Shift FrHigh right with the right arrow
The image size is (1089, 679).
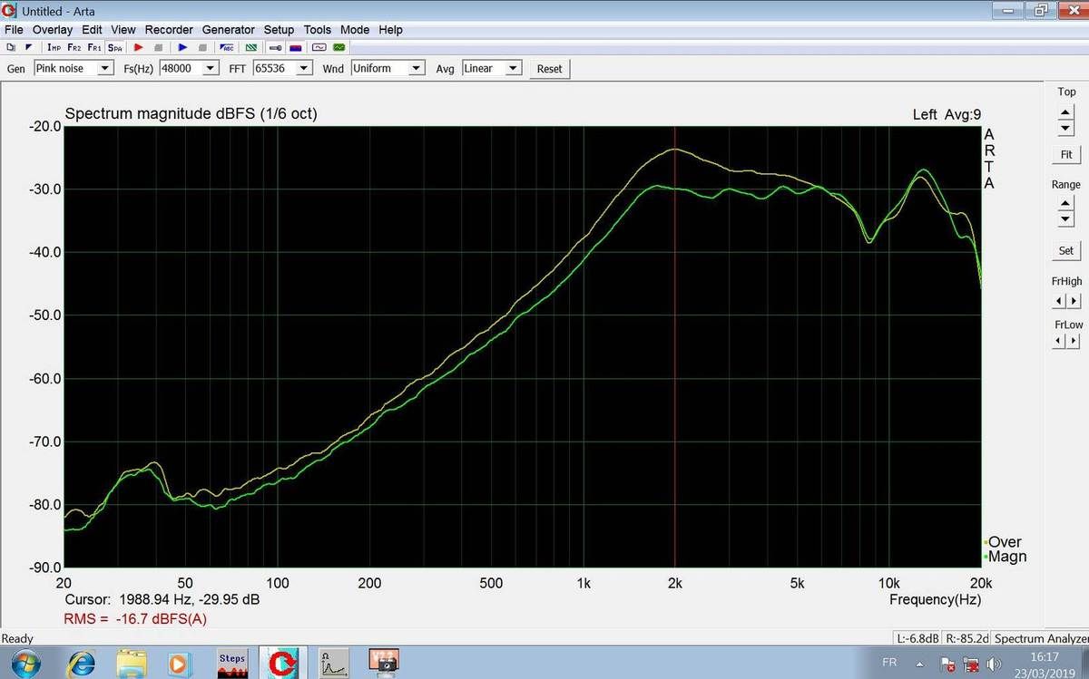pos(1074,300)
